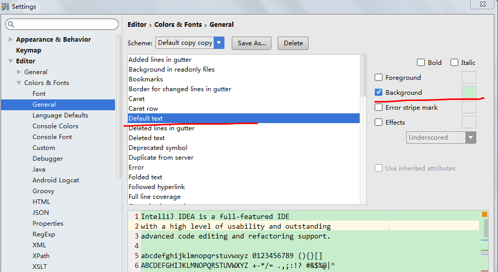The image size is (498, 272).
Task: Enable the Bold checkbox
Action: coord(421,62)
